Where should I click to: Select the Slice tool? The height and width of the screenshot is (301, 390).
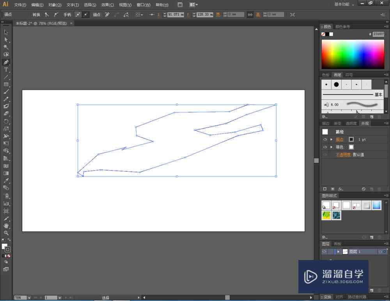click(x=6, y=219)
